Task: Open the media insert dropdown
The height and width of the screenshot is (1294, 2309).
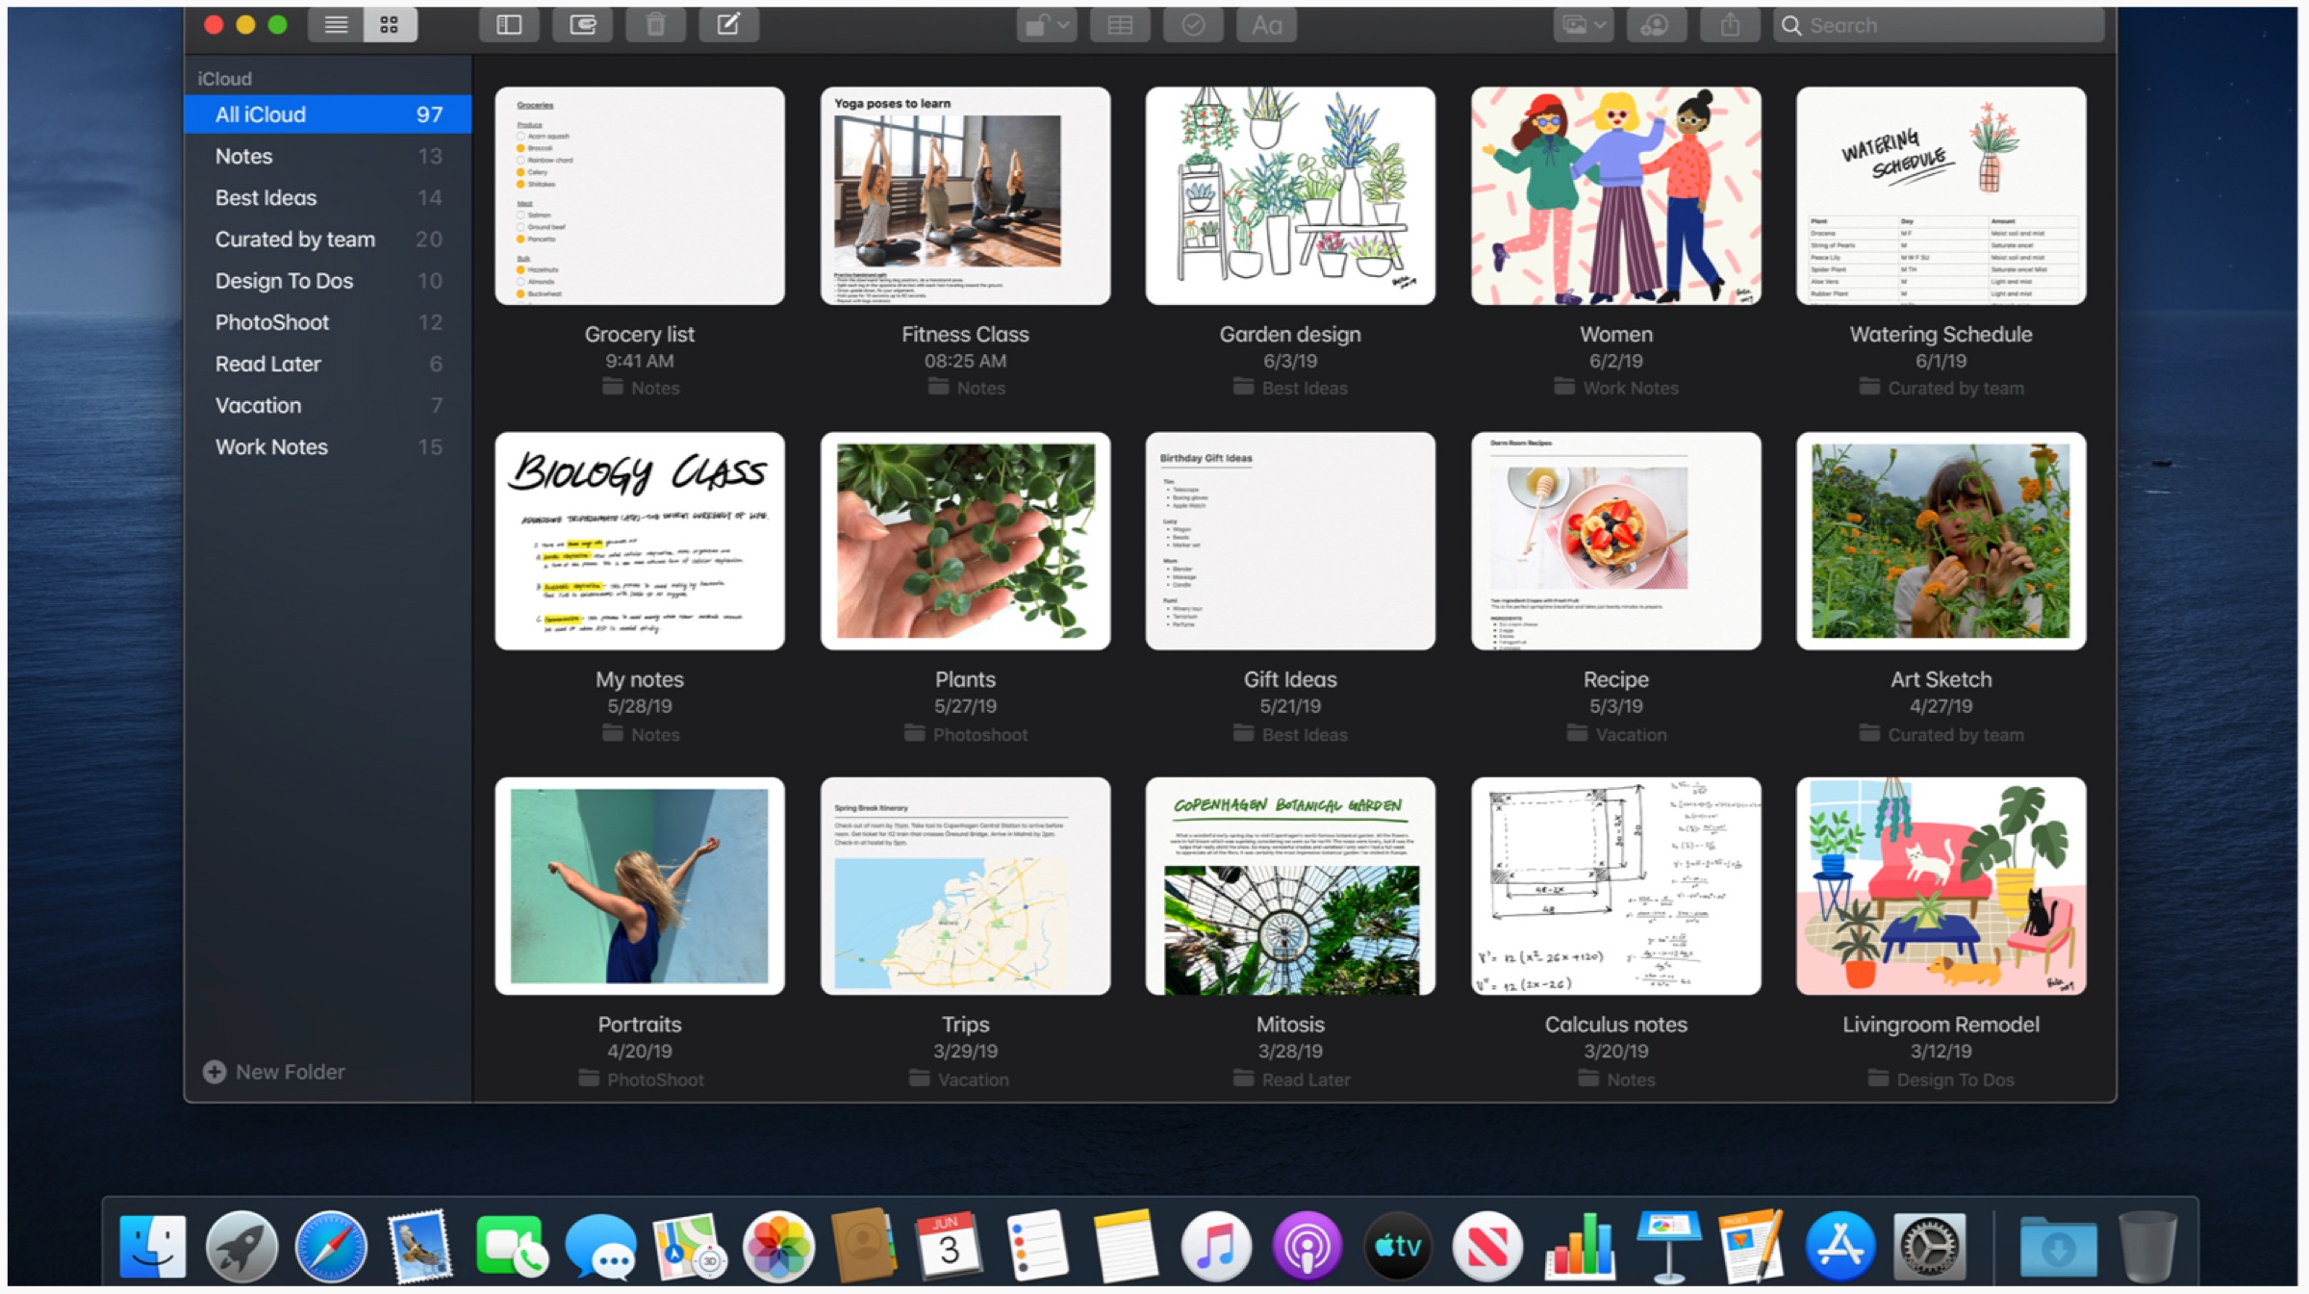Action: (x=1583, y=25)
